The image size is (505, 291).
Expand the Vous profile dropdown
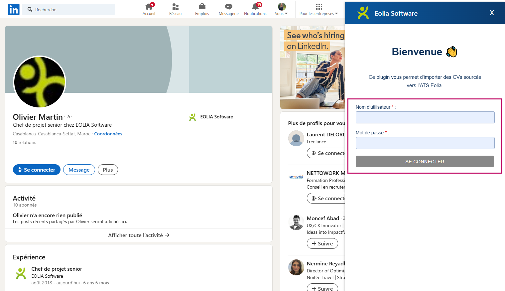coord(281,9)
